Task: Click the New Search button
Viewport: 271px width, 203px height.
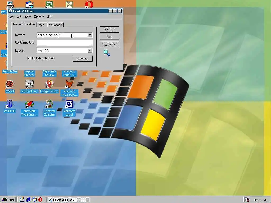Action: (109, 44)
